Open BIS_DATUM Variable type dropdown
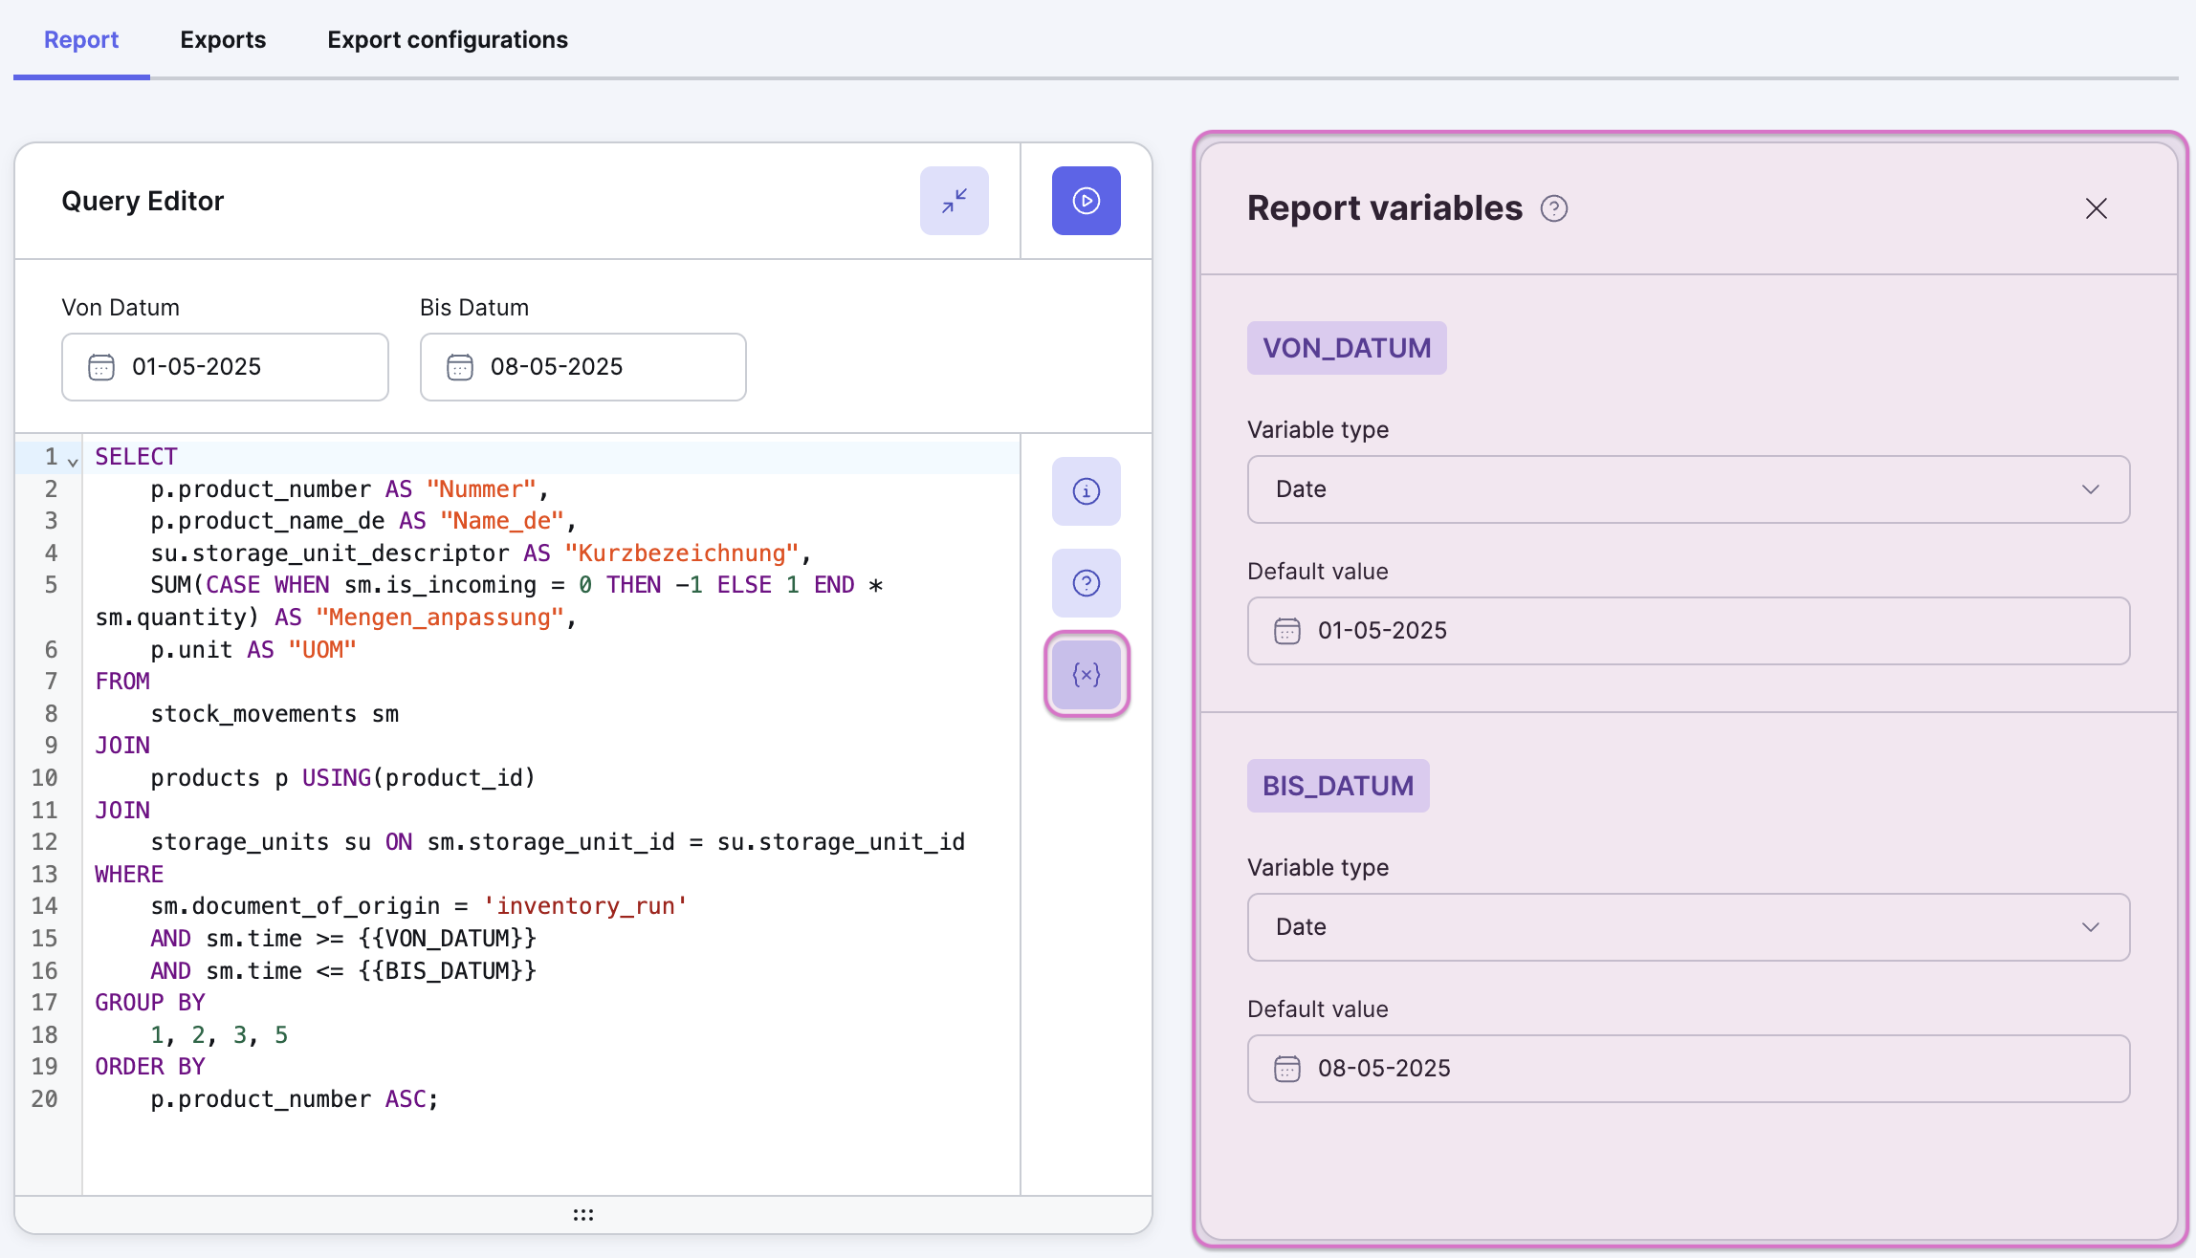 coord(1688,927)
